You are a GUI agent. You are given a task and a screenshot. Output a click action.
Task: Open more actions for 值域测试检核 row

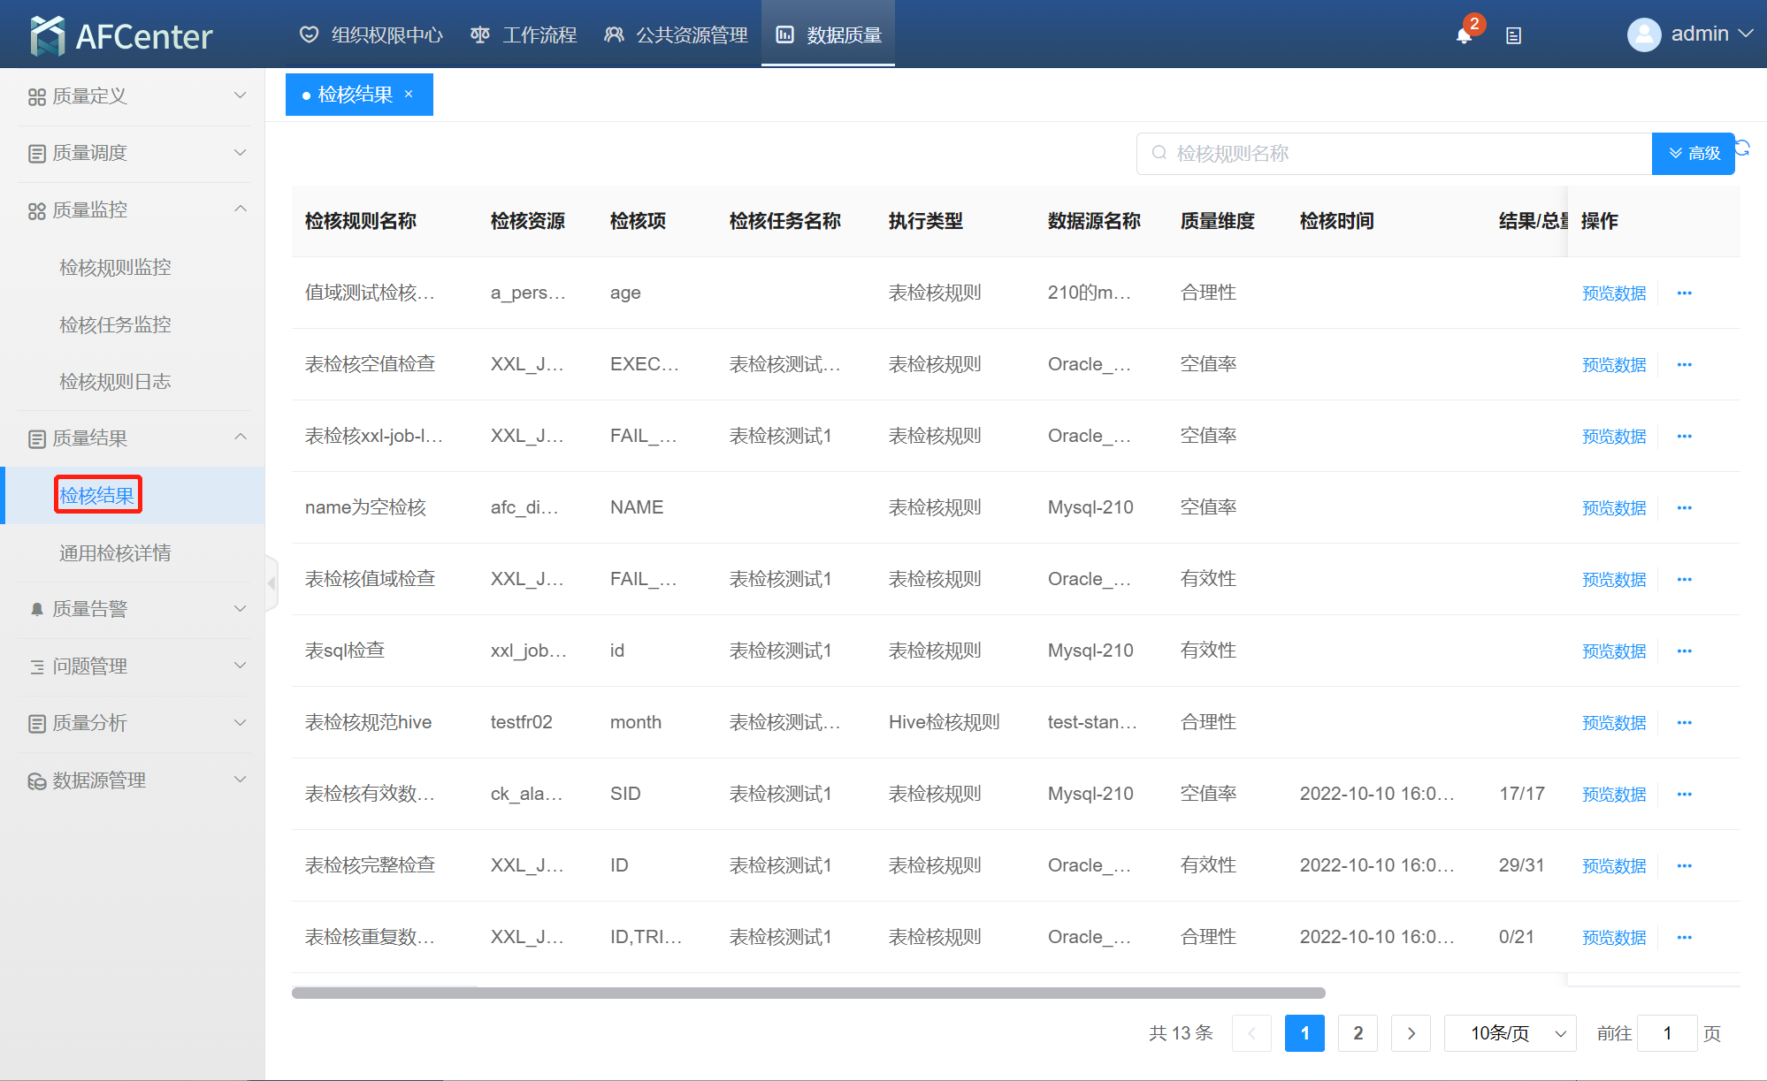1684,293
